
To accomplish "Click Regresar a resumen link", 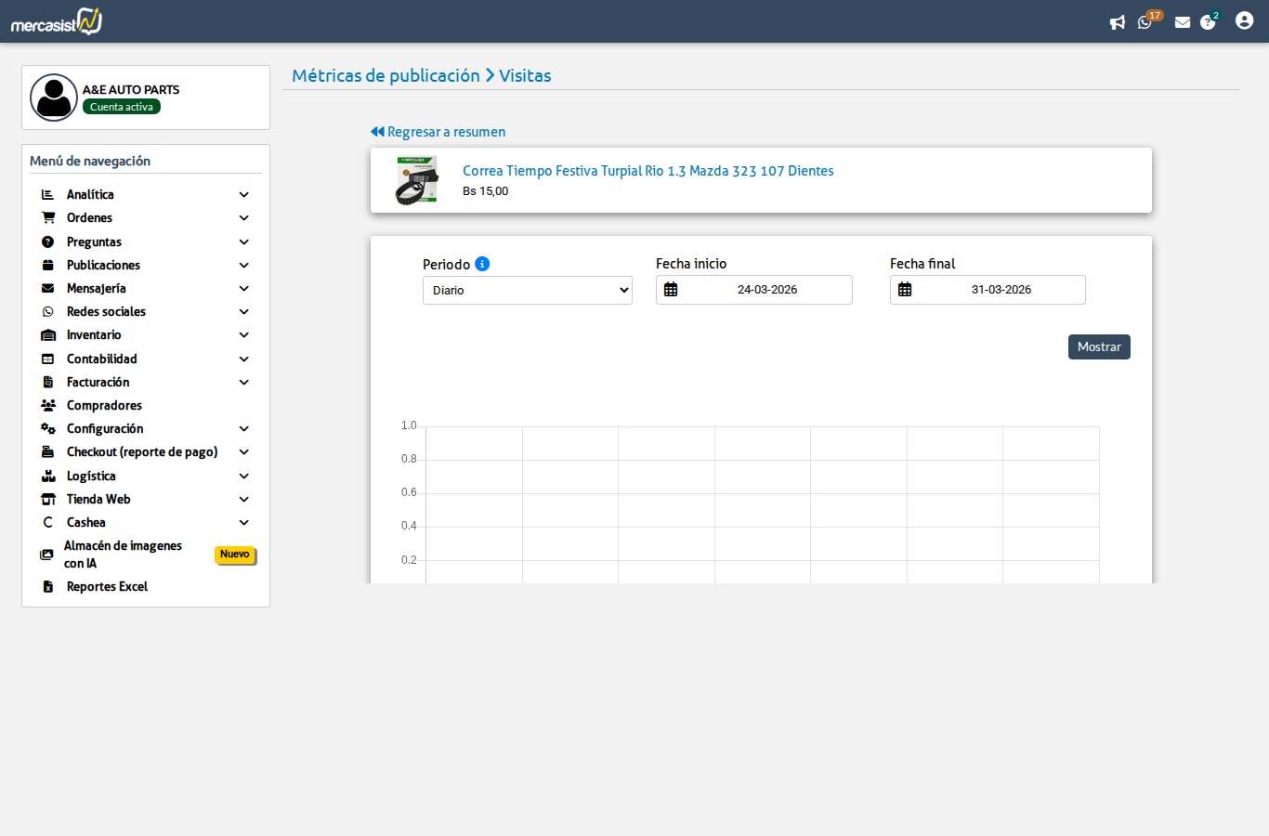I will click(438, 132).
